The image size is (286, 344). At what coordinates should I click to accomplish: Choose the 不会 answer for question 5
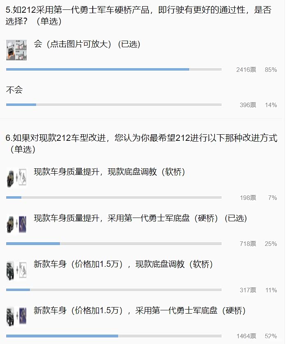[14, 90]
